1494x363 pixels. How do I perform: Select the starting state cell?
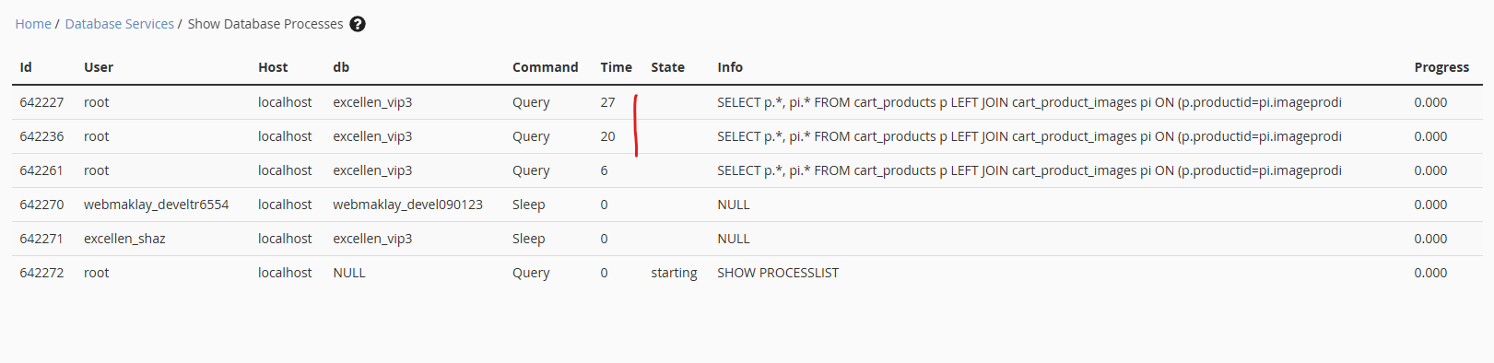click(674, 273)
